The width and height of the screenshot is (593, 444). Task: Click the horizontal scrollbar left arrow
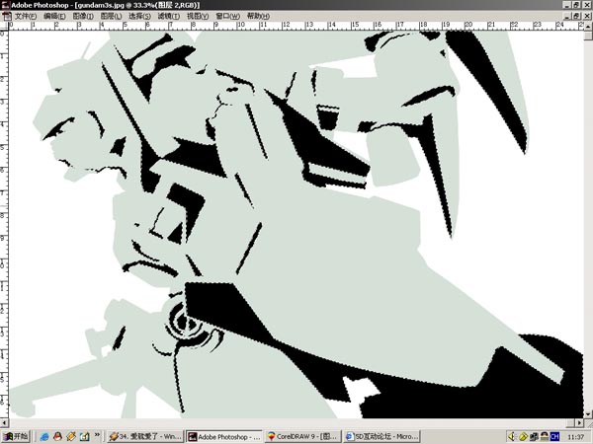pyautogui.click(x=4, y=423)
